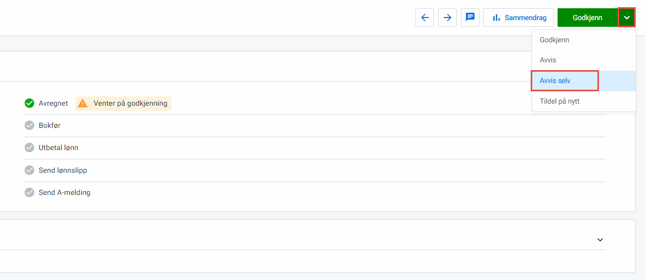Click the Send A-melding check icon
The image size is (645, 280).
tap(29, 192)
